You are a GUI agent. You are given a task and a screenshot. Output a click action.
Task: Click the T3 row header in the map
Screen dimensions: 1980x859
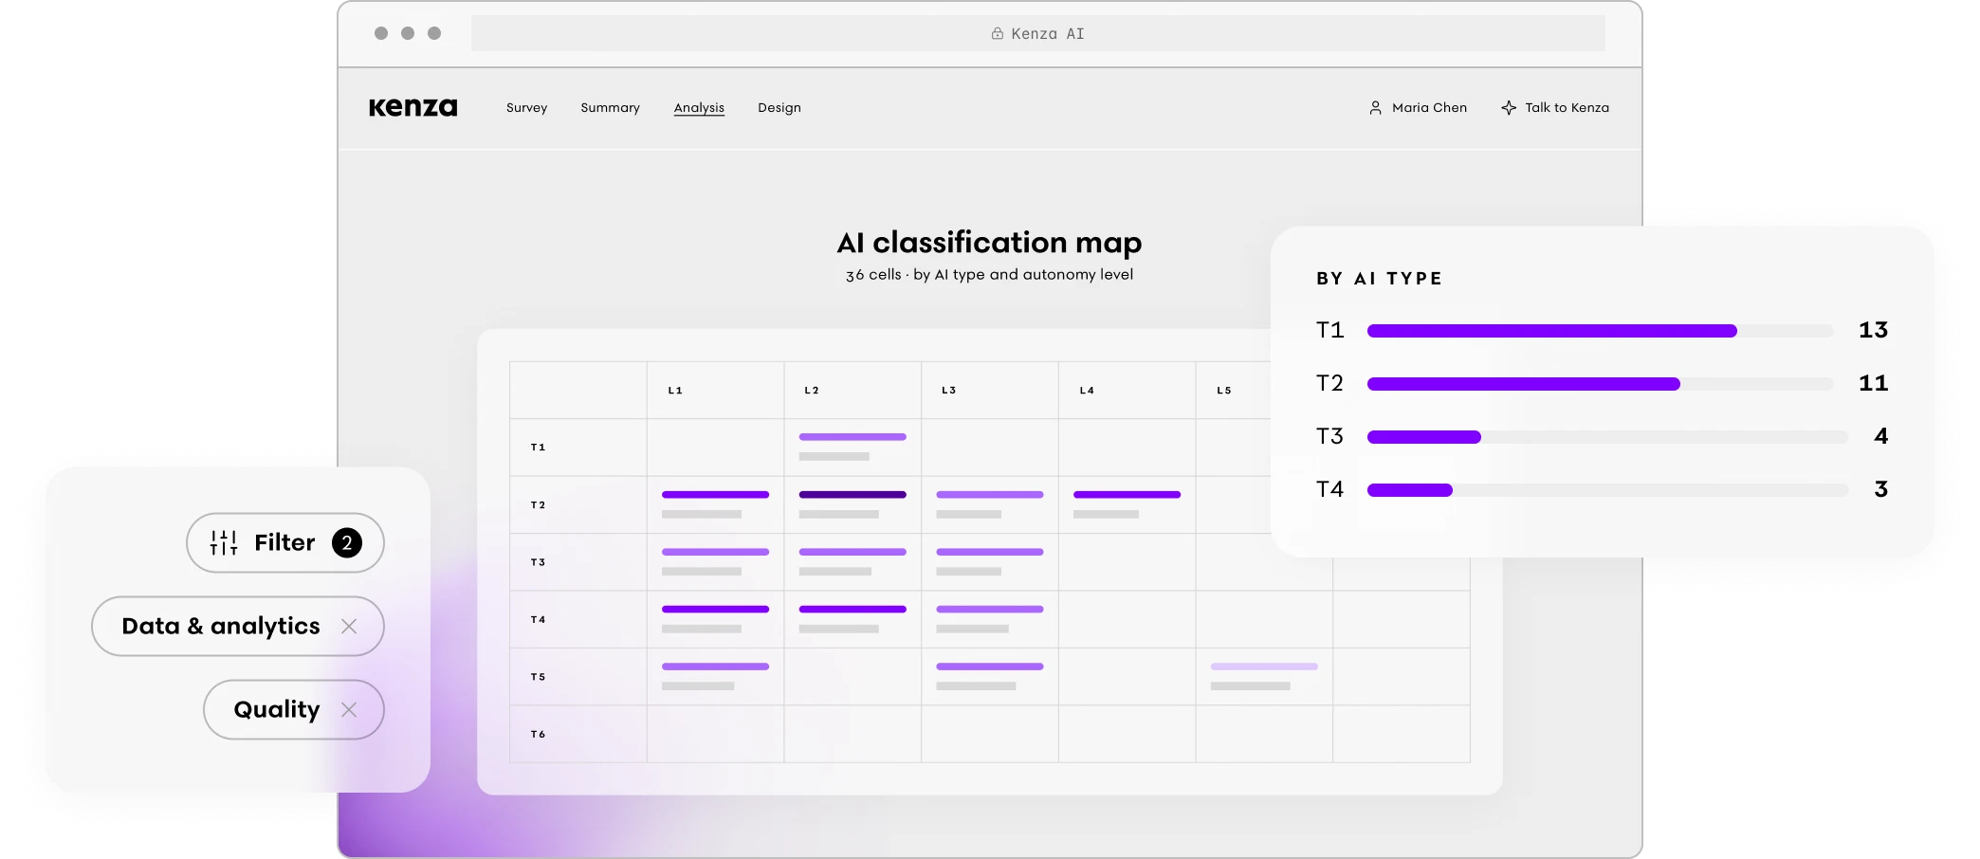click(538, 562)
